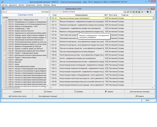
Task: Expand the Забалансовые счета folder
Action: pos(6,20)
